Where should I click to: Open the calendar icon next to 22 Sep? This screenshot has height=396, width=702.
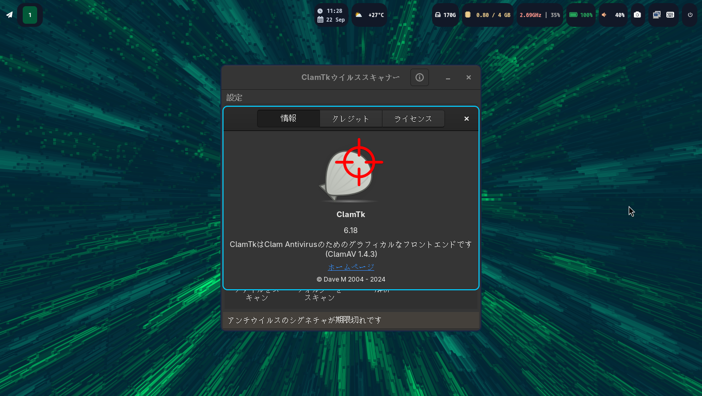(x=320, y=20)
